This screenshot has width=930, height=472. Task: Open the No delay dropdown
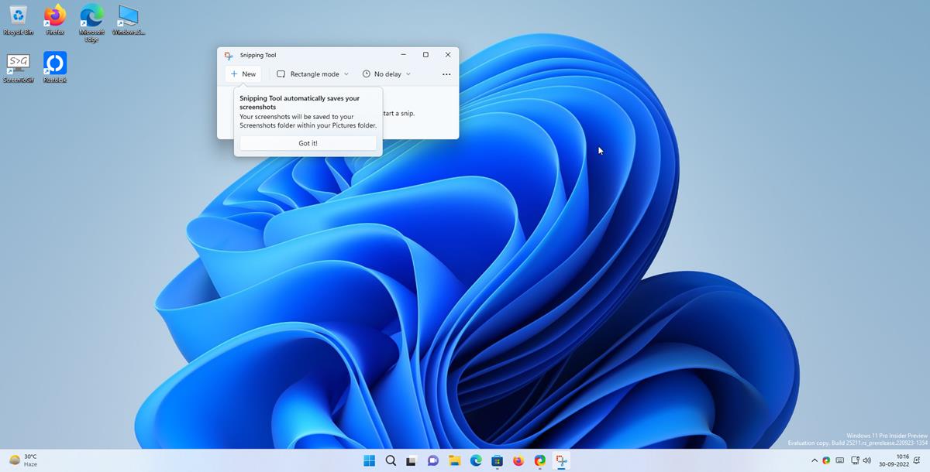pyautogui.click(x=387, y=74)
